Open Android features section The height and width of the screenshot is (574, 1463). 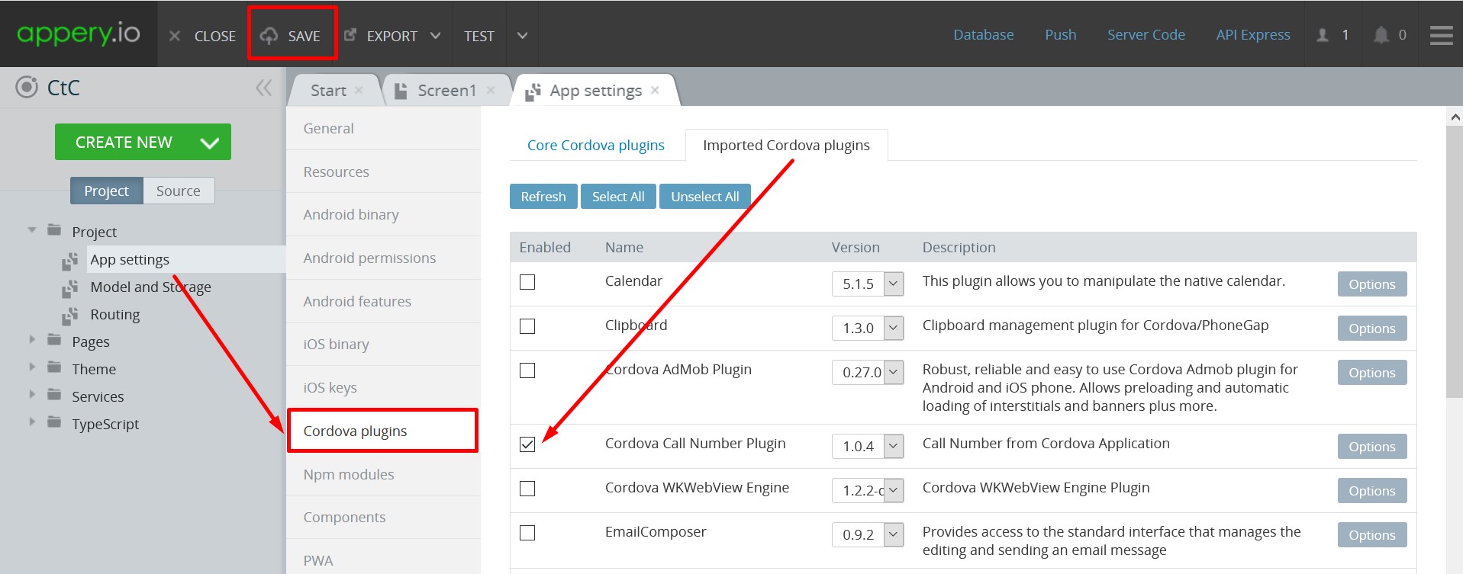pos(383,301)
